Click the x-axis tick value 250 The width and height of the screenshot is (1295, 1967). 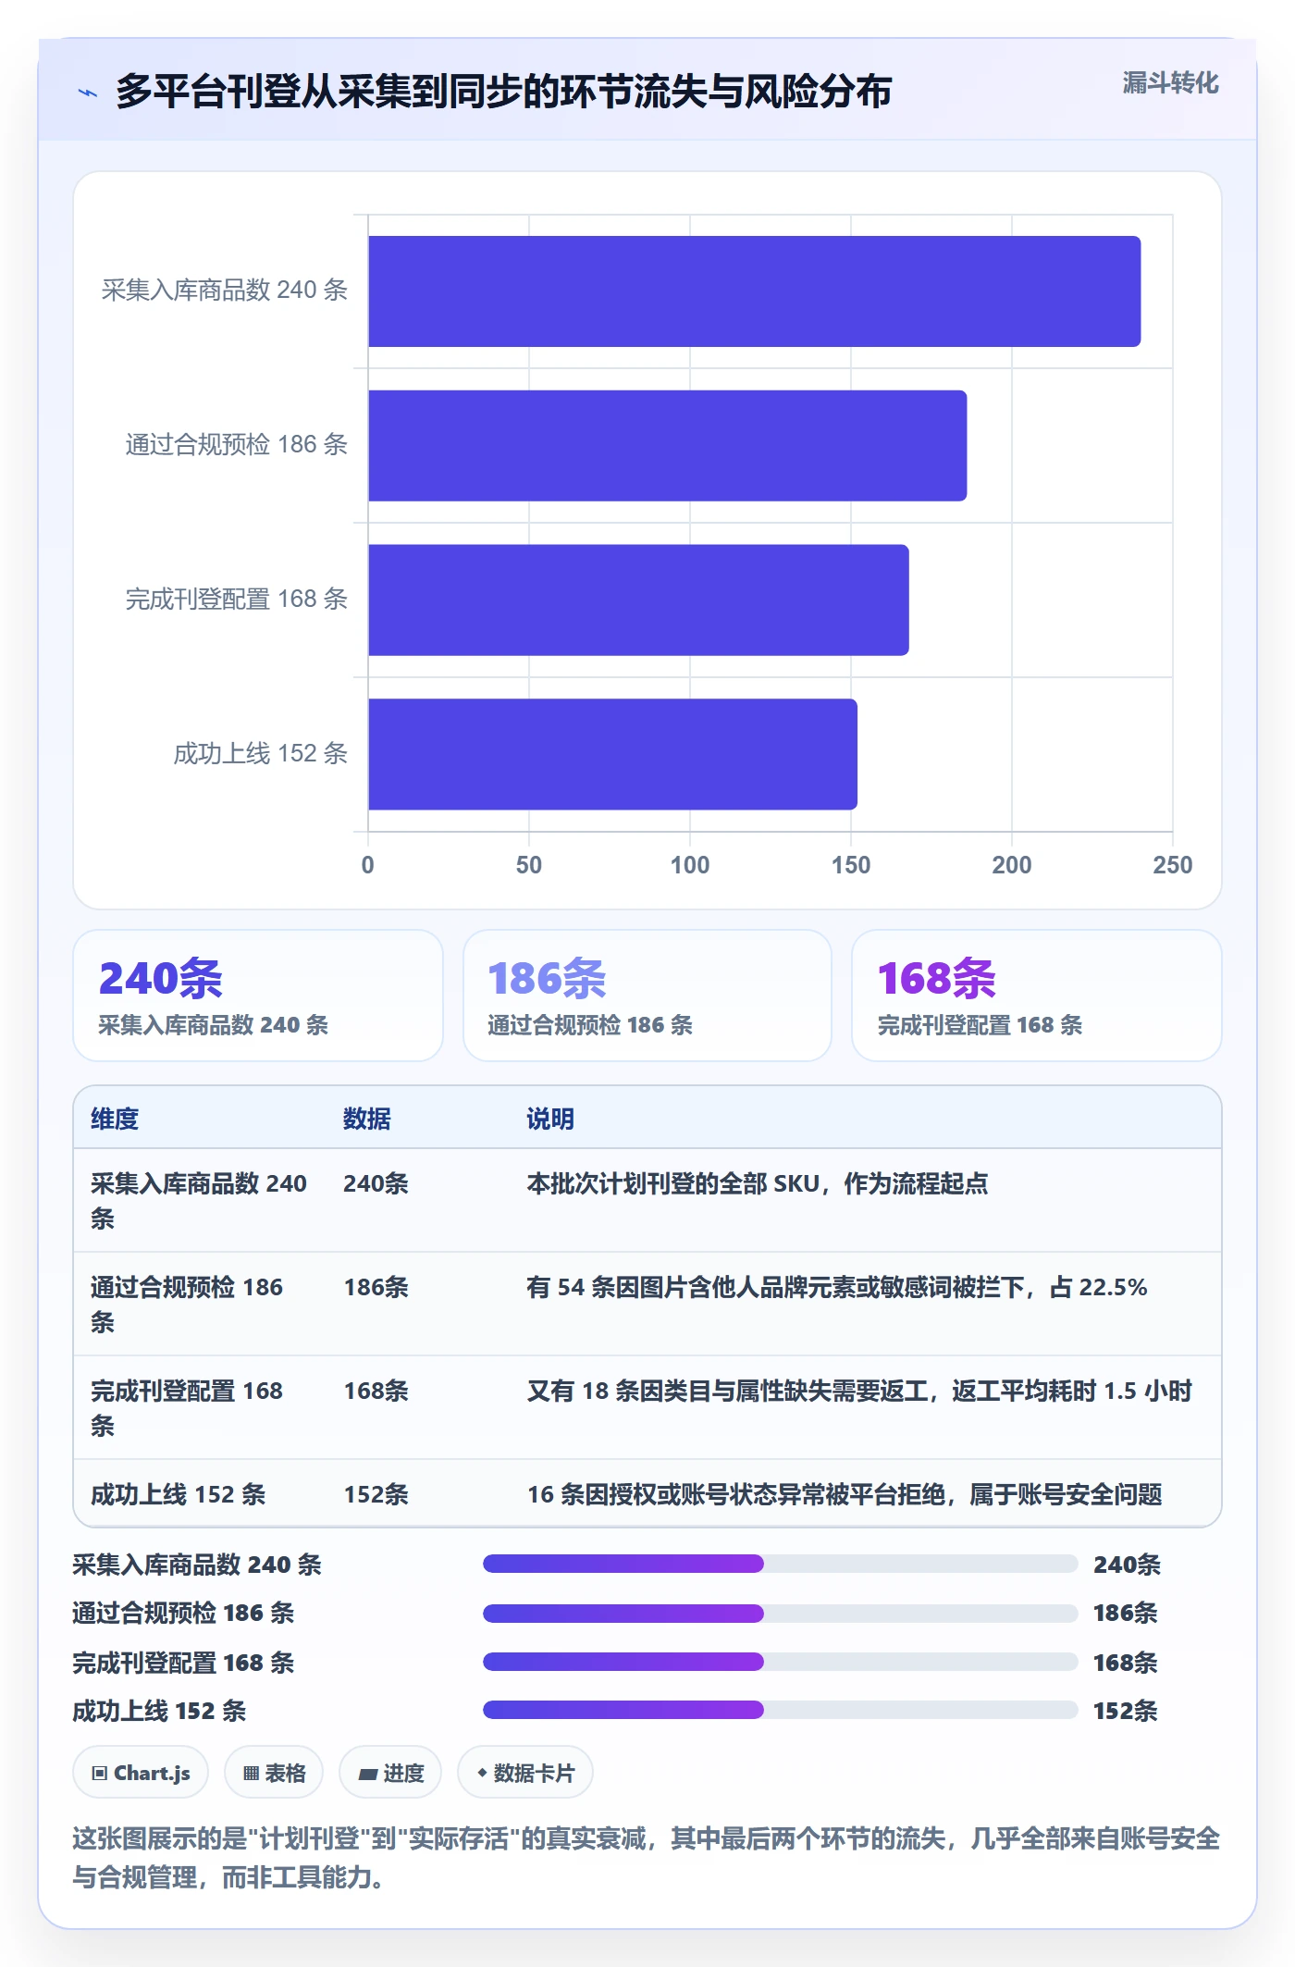click(x=1173, y=865)
